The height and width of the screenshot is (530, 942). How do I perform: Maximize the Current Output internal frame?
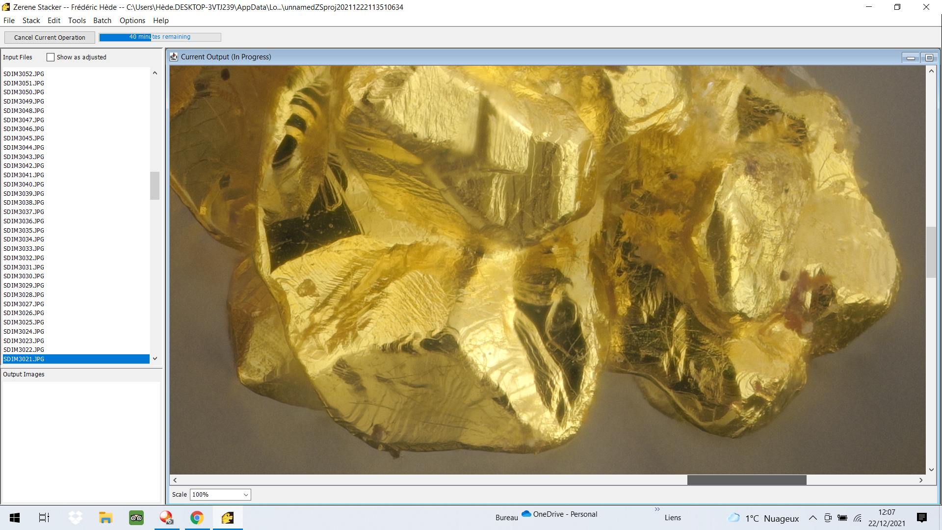pyautogui.click(x=929, y=58)
